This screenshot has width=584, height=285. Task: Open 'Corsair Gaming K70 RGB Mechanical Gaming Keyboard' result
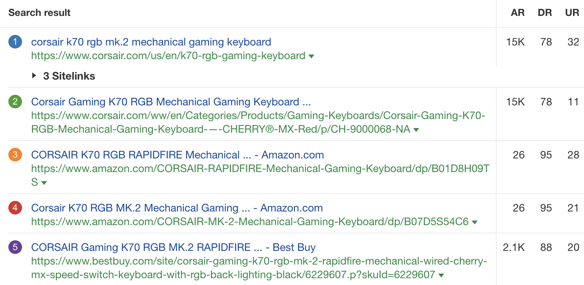click(171, 102)
